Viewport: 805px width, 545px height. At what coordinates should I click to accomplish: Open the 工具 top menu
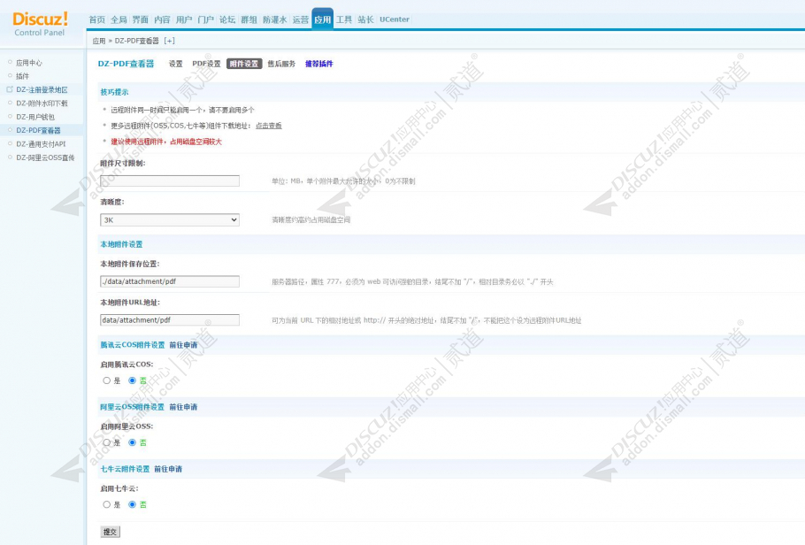344,19
